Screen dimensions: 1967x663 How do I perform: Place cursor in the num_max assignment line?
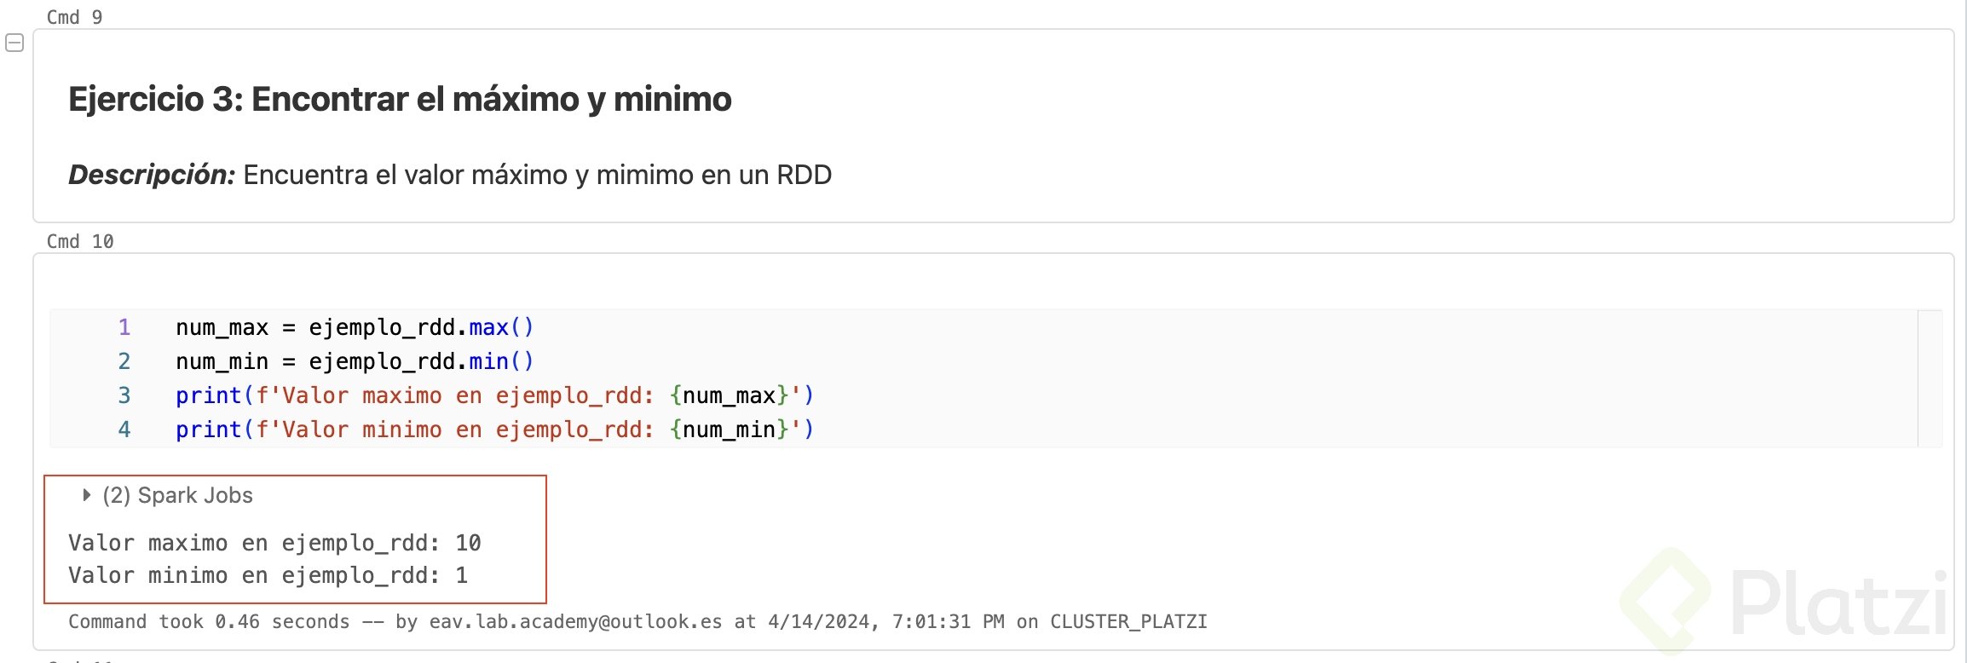pos(355,327)
